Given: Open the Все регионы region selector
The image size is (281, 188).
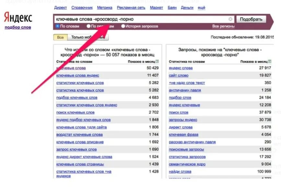Looking at the screenshot, I should [x=223, y=26].
